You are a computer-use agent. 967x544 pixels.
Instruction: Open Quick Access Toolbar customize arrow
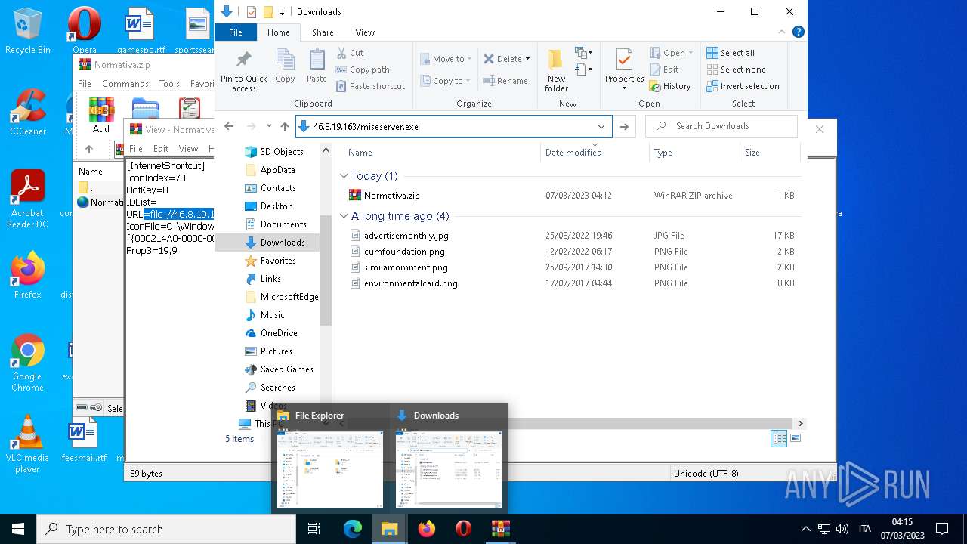click(283, 12)
